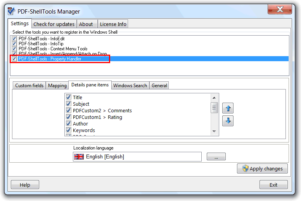
Task: Click the Exit button
Action: pos(273,185)
